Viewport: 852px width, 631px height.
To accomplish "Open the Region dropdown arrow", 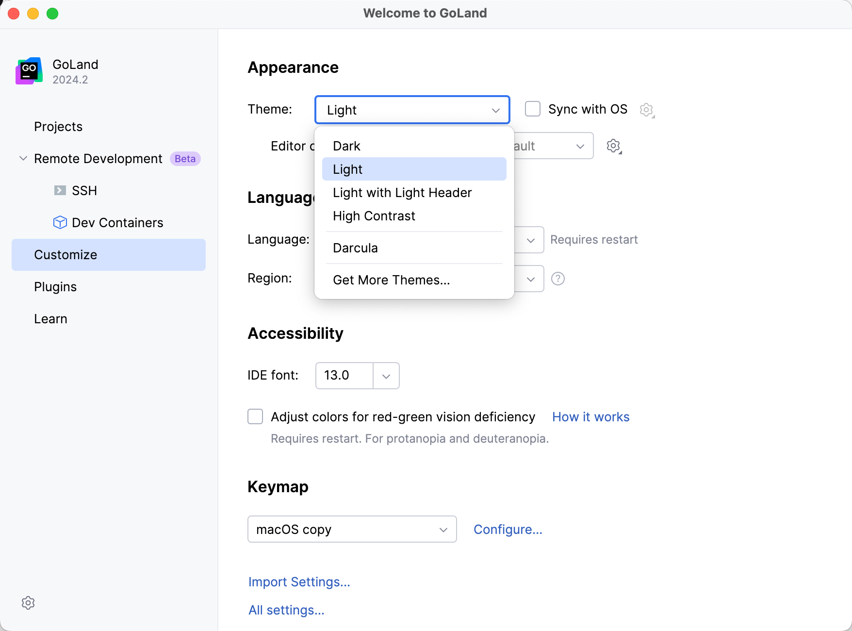I will (530, 279).
